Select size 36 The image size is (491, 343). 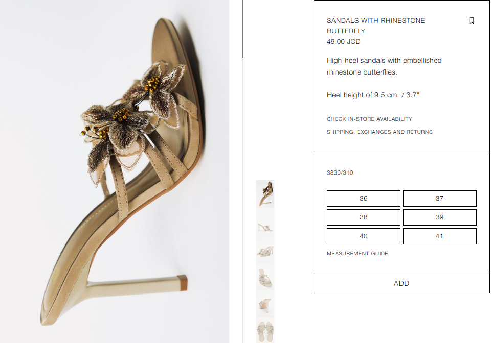pyautogui.click(x=364, y=199)
